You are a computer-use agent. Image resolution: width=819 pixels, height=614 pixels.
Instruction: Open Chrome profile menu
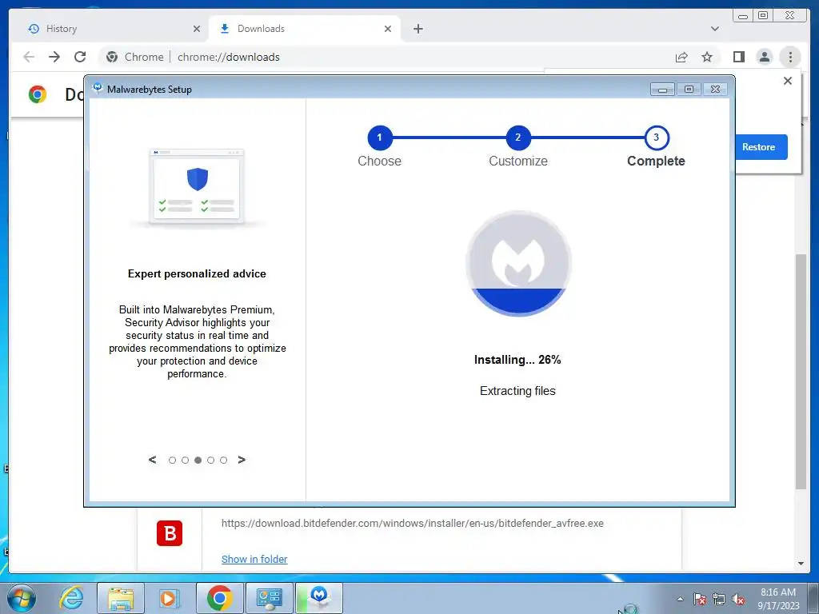click(x=764, y=57)
